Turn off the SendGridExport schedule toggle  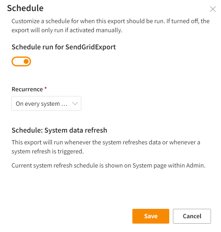(x=21, y=61)
